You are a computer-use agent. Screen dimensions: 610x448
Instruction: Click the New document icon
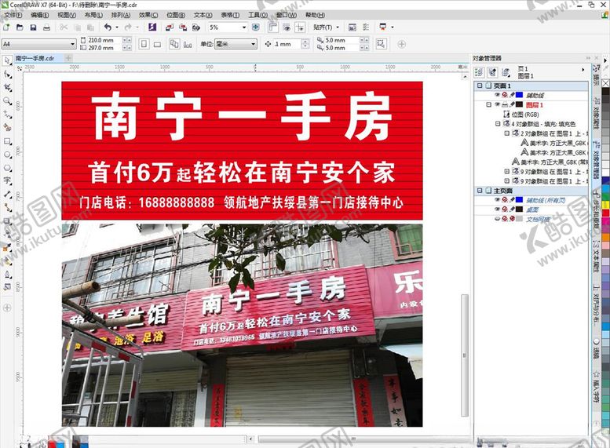coord(6,27)
